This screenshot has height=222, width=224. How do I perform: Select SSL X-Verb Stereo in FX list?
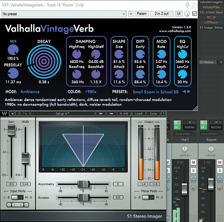pyautogui.click(x=211, y=12)
